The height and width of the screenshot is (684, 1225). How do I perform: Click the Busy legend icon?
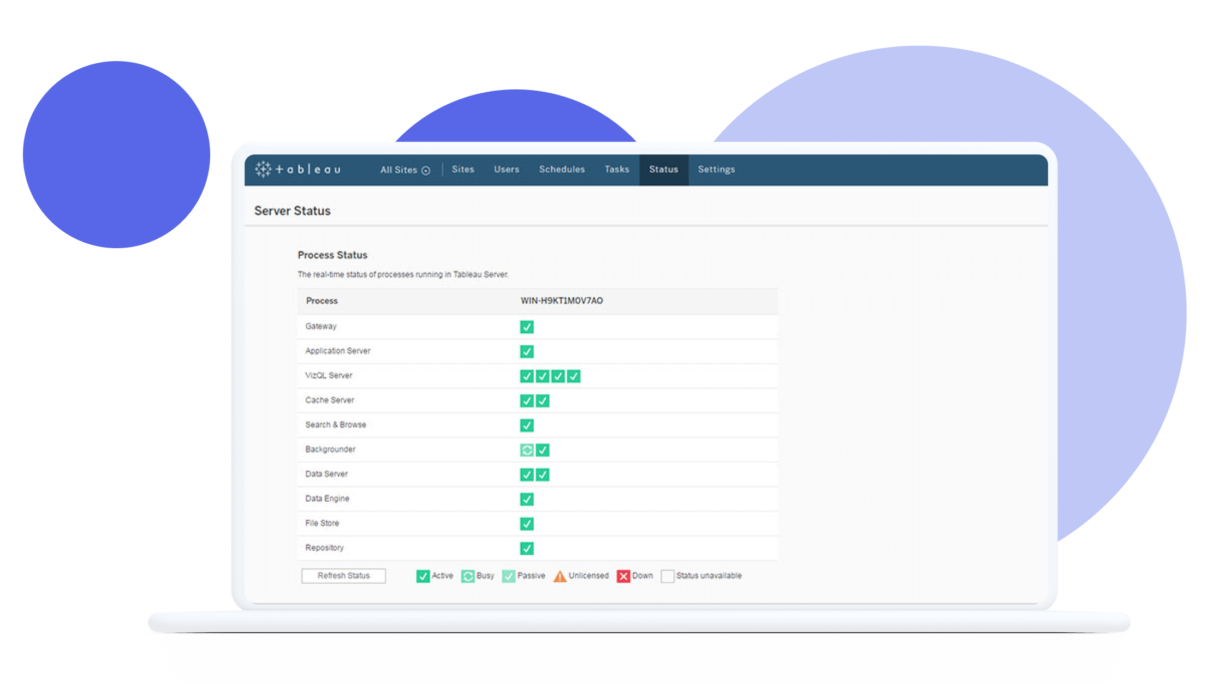(x=468, y=577)
